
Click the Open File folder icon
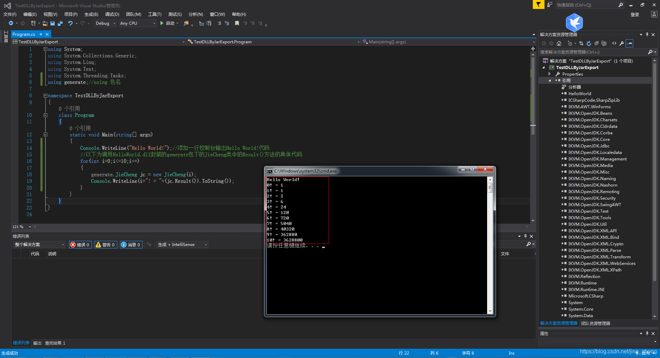point(45,23)
